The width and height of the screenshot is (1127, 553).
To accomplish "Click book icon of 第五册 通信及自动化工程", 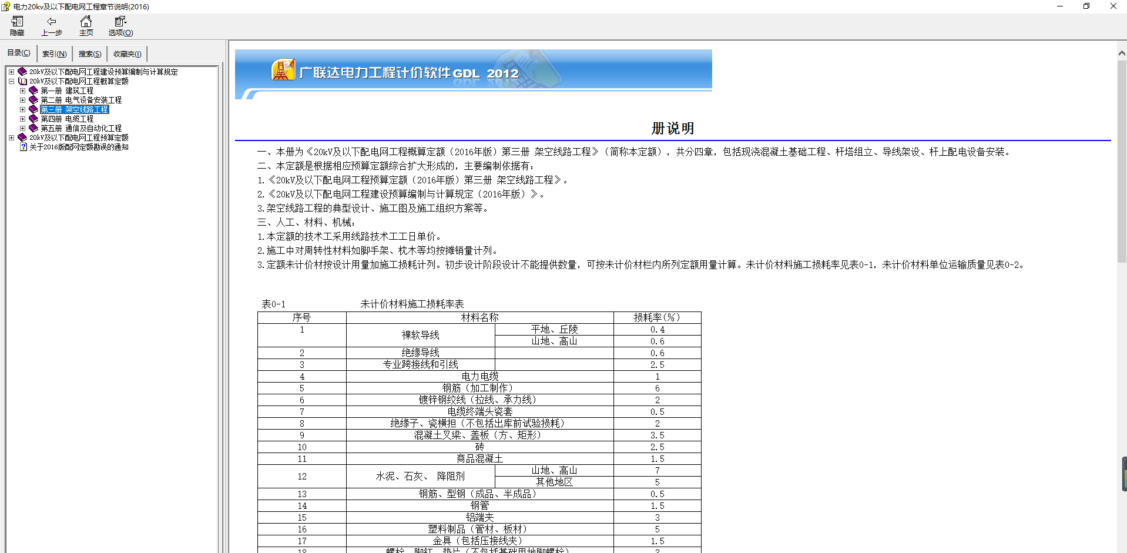I will click(x=33, y=128).
